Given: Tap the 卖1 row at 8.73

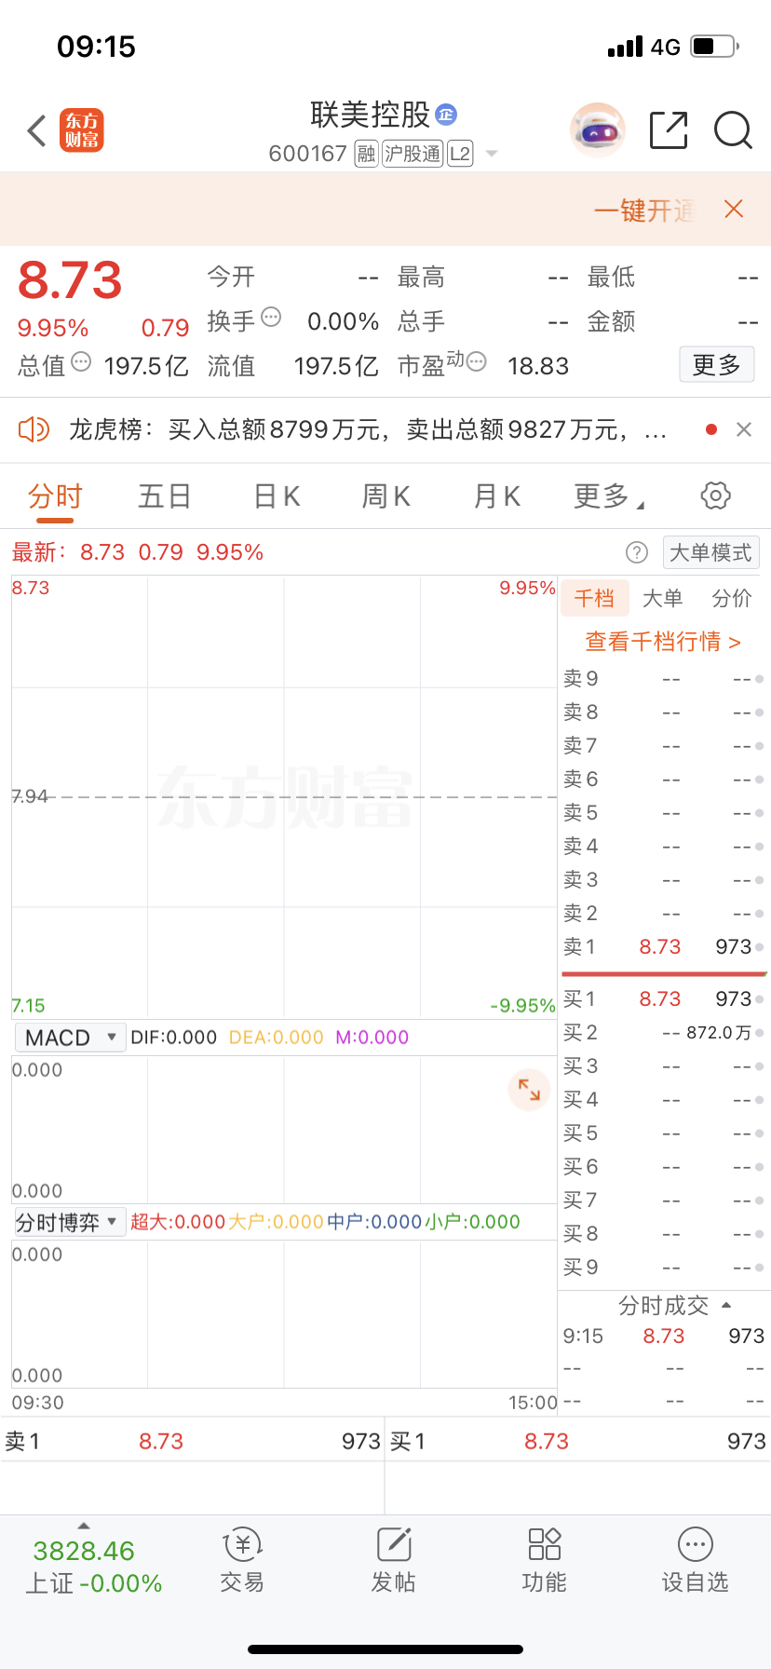Looking at the screenshot, I should pyautogui.click(x=664, y=947).
